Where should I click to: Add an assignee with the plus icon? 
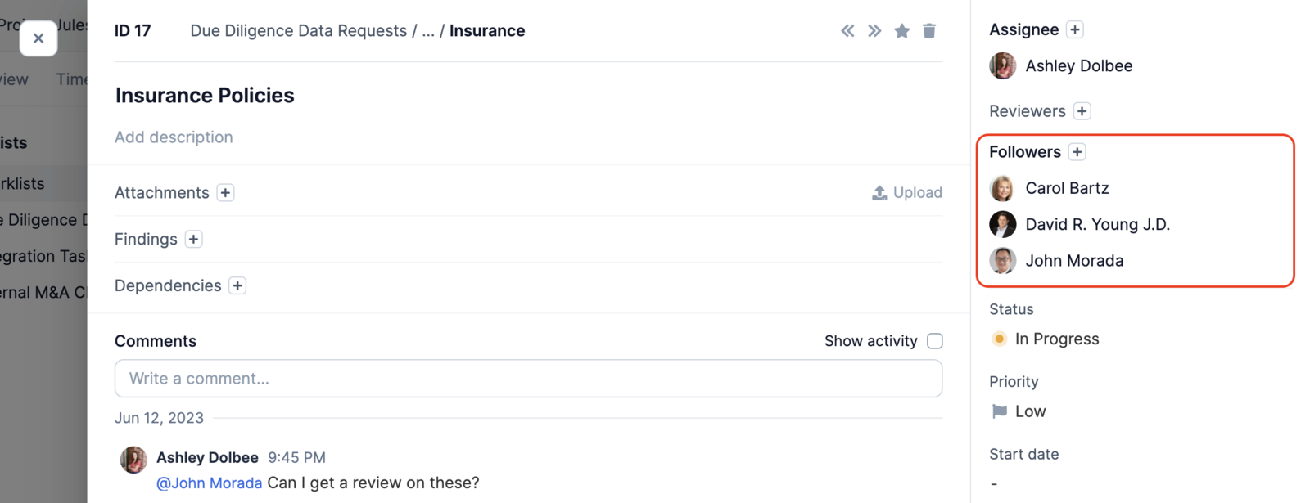[x=1075, y=29]
